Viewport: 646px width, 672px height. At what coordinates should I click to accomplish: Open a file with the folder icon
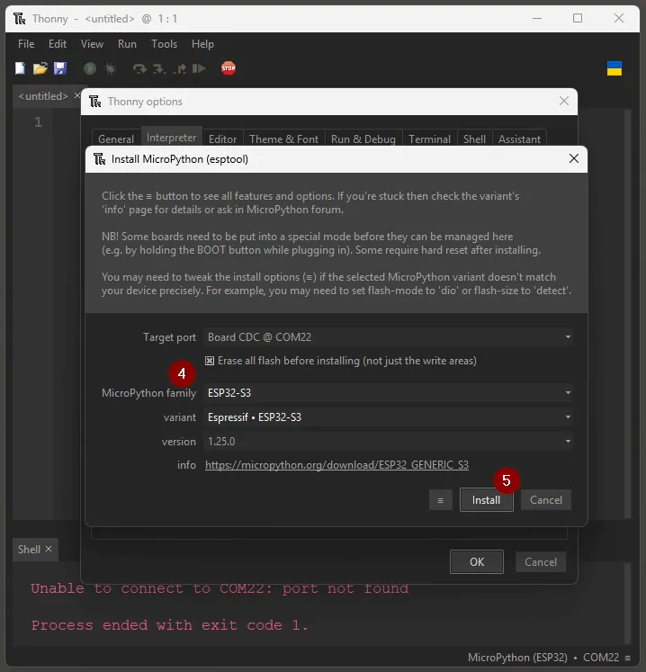[x=40, y=68]
